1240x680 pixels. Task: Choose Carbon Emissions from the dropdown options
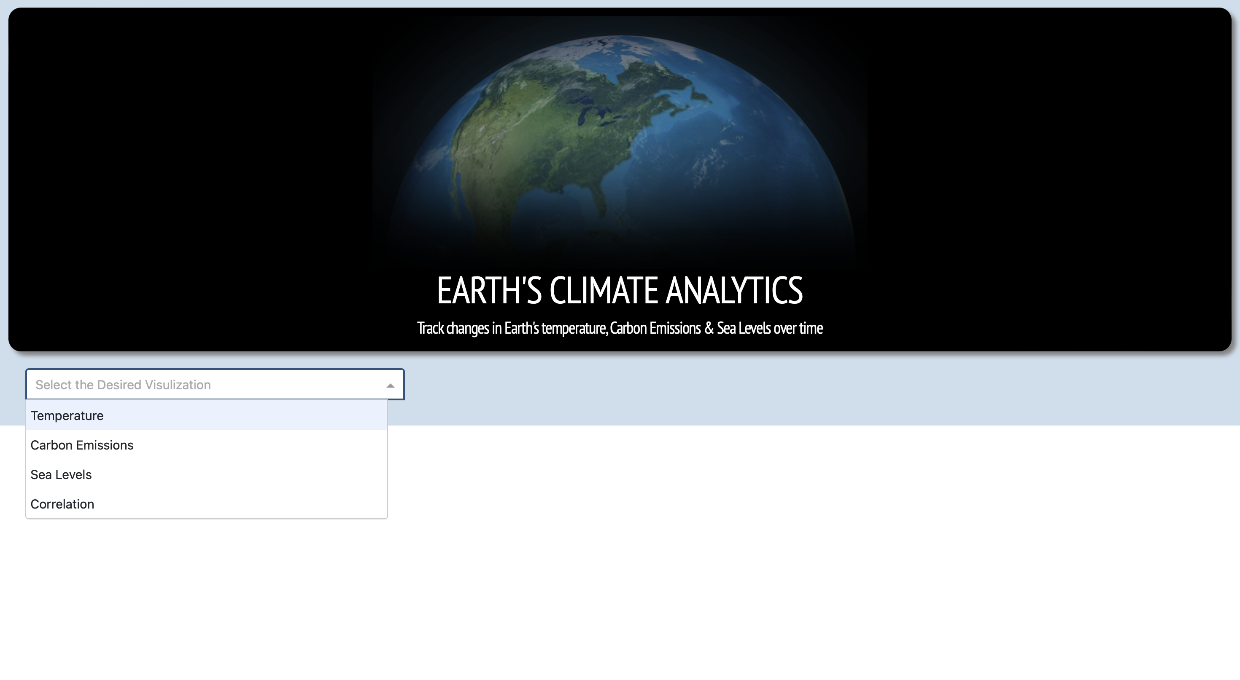(82, 445)
